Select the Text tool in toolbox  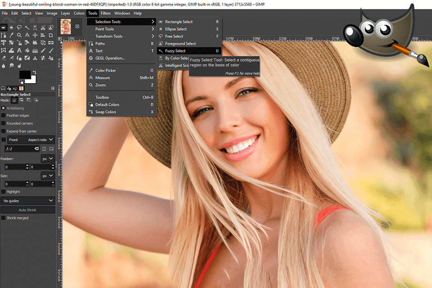(19, 50)
